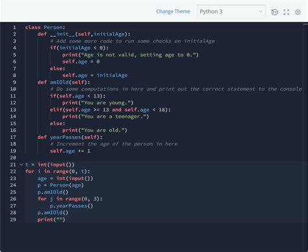Click 'if(initialAge < 0):' on line 4

pyautogui.click(x=79, y=48)
